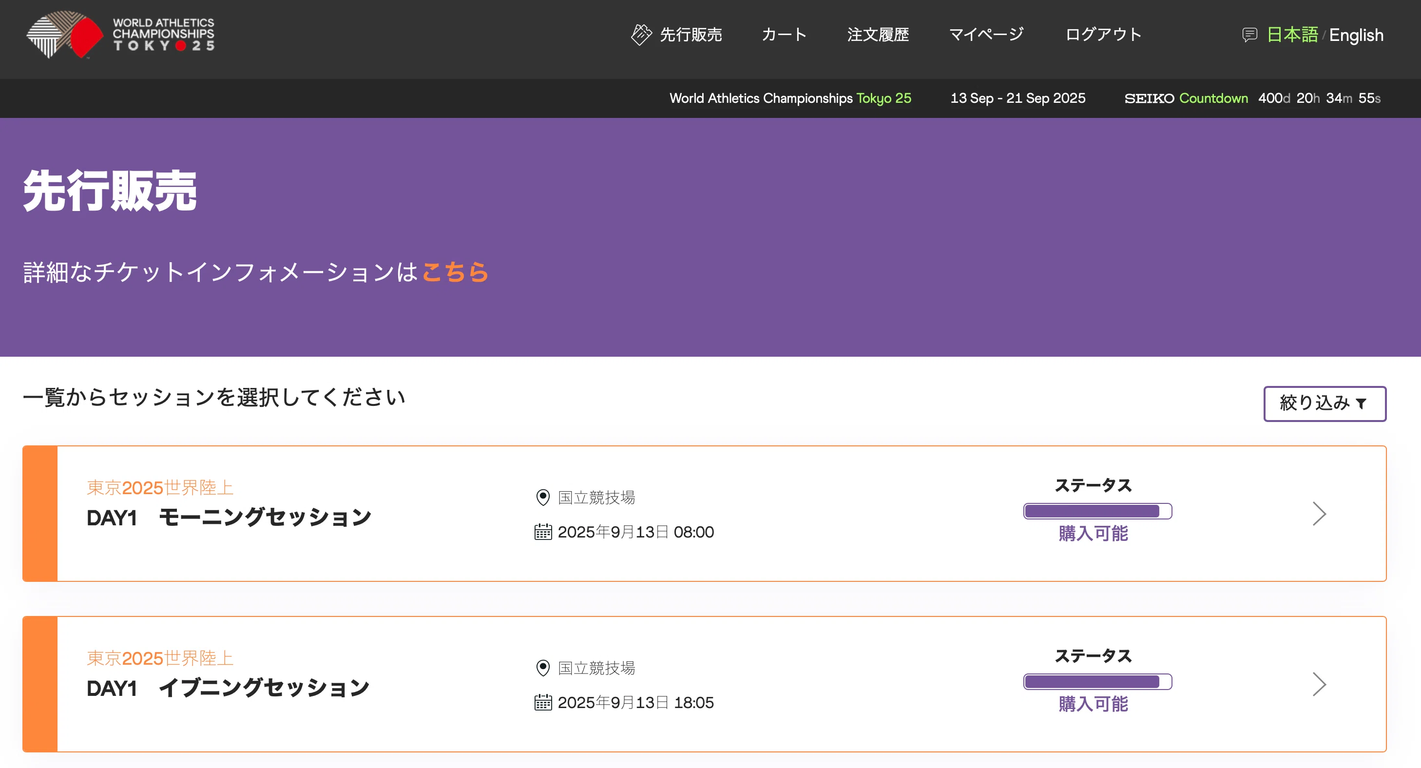Click the World Athletics Championships Tokyo 25 banner text
The image size is (1421, 768).
790,98
